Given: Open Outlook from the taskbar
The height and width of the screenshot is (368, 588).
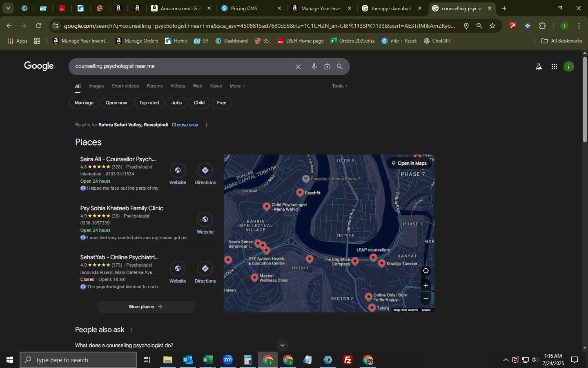Looking at the screenshot, I should click(187, 360).
